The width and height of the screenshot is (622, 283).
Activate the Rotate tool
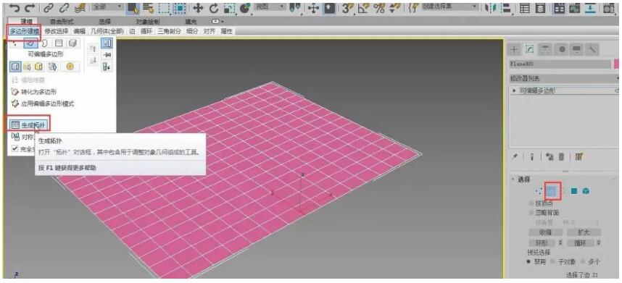[x=214, y=8]
